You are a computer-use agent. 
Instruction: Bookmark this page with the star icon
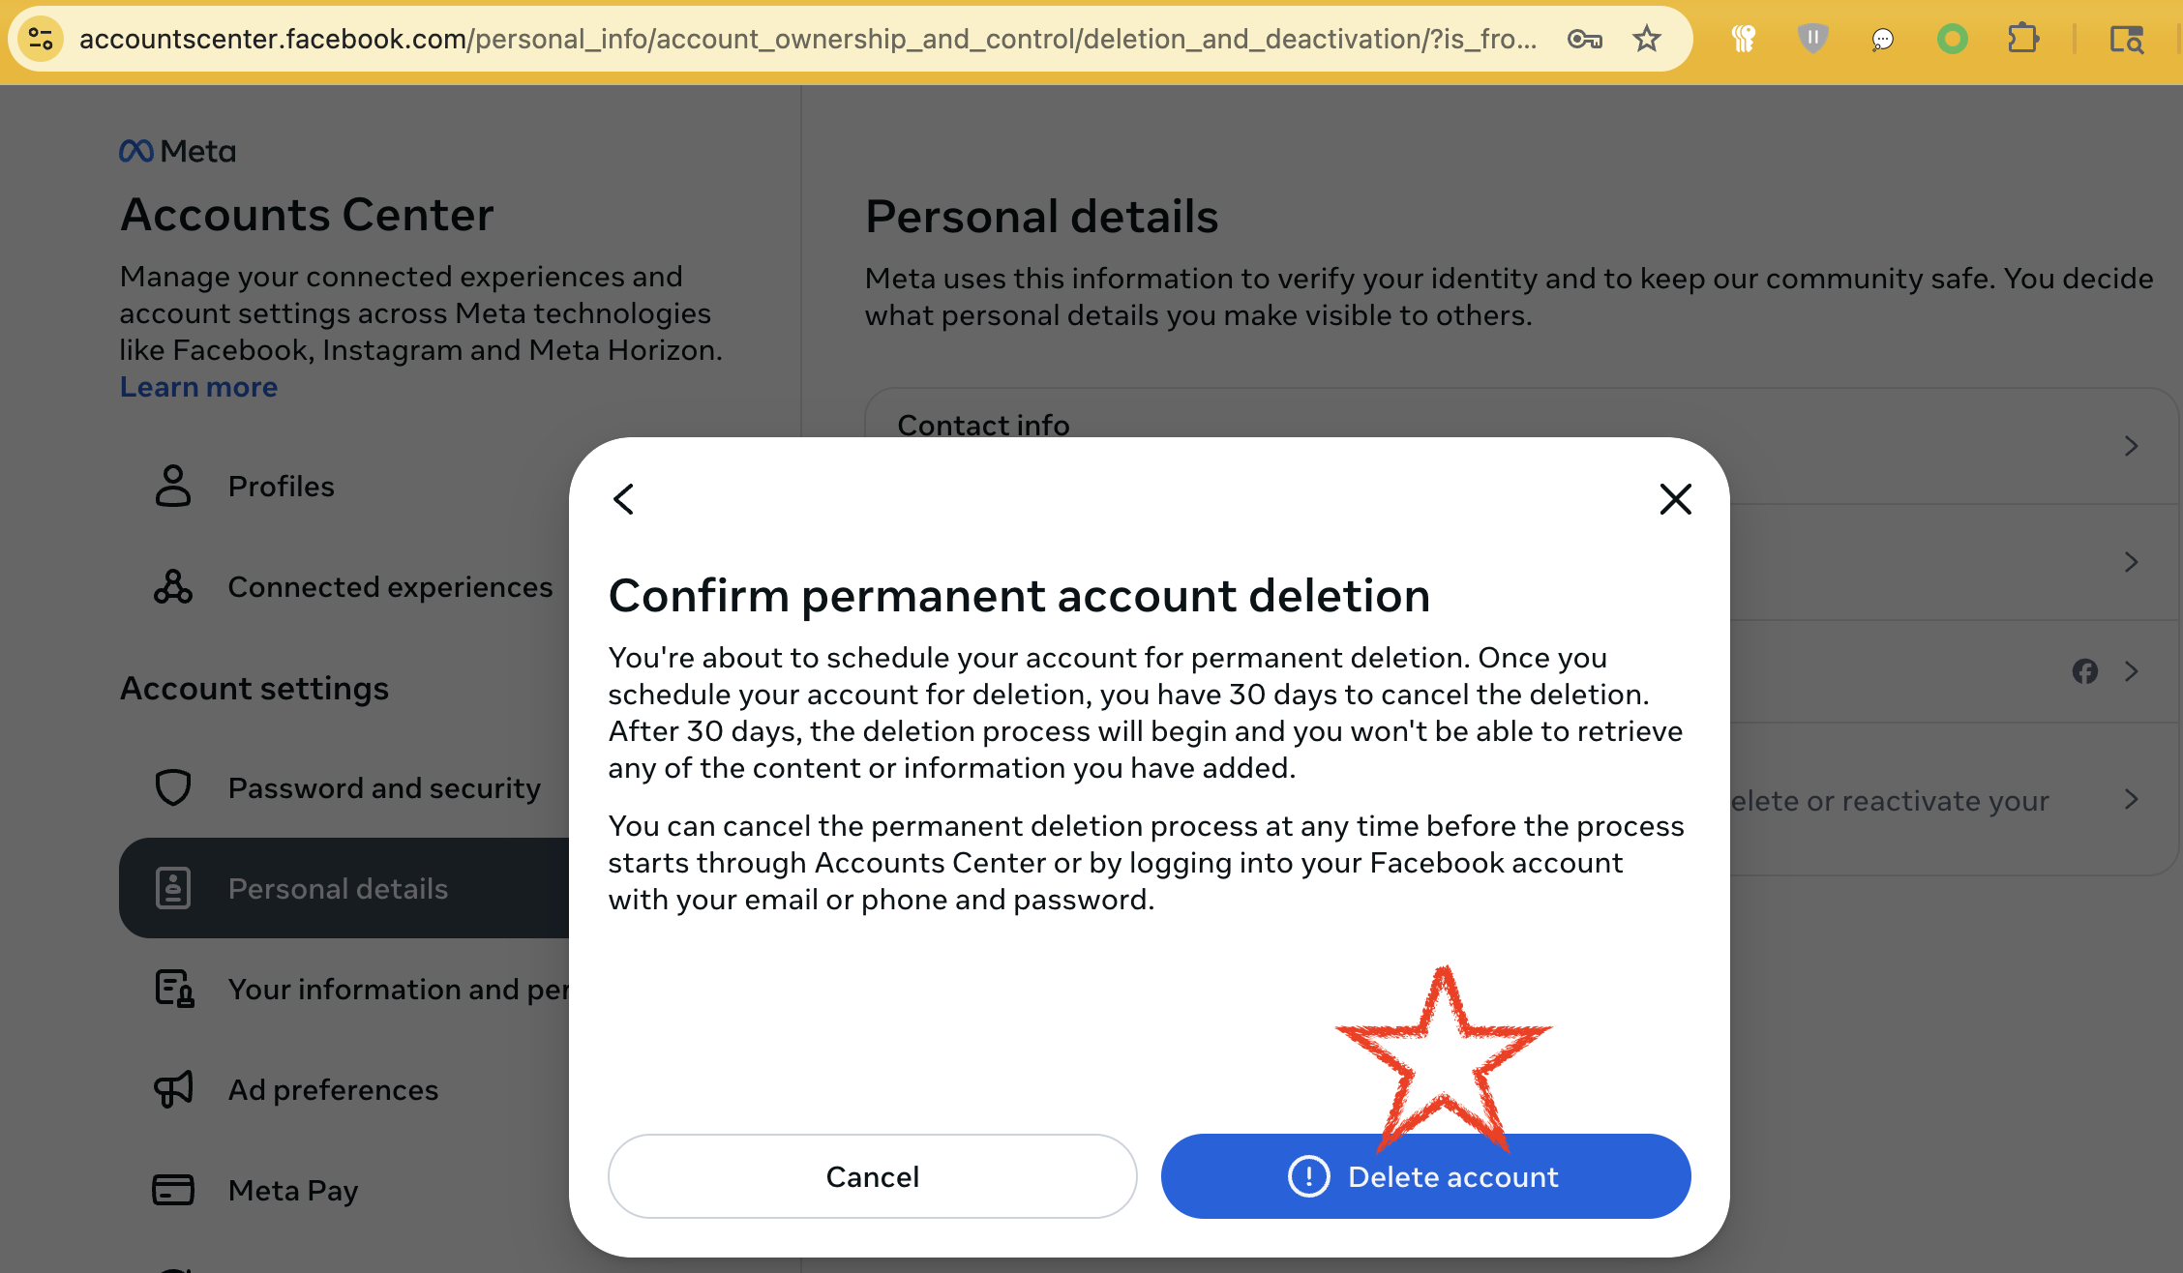(1646, 39)
